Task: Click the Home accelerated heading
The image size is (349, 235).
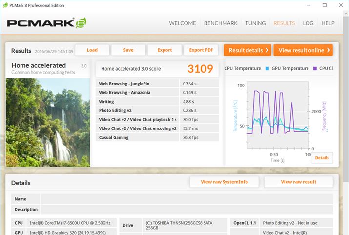Action: [x=39, y=65]
